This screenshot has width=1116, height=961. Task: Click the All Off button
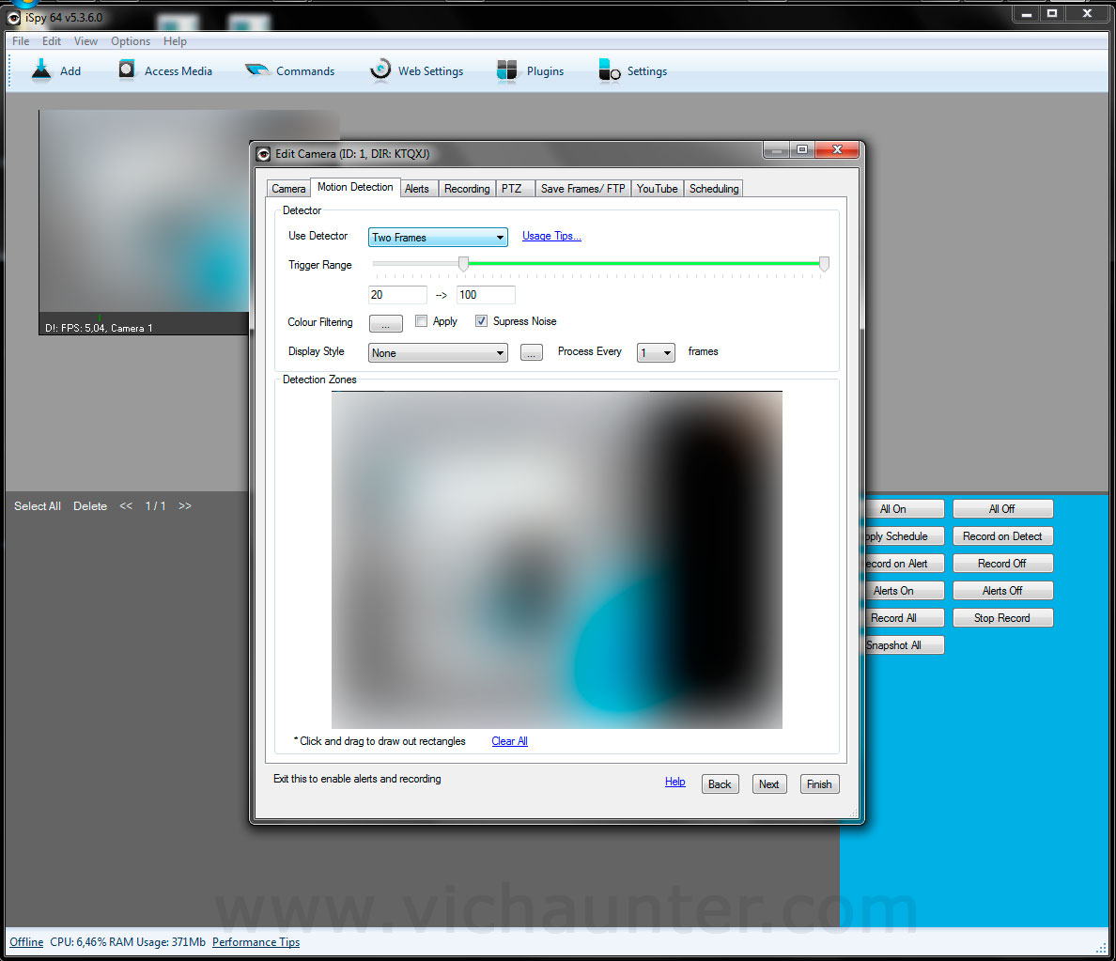[x=1002, y=509]
